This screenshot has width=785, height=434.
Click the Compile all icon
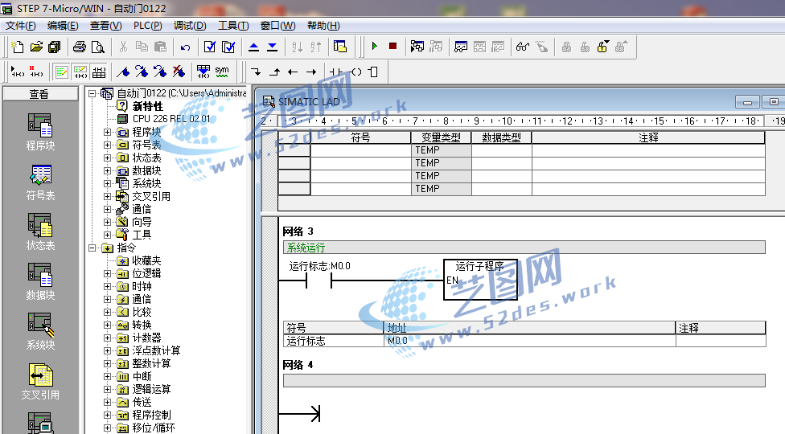228,47
